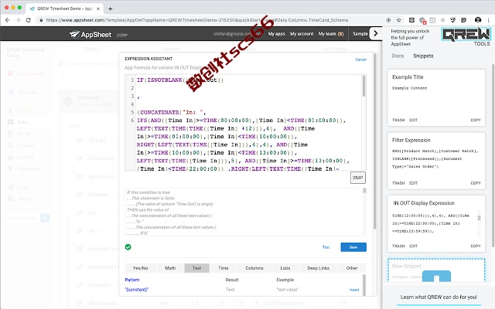Go back with the browser back arrow
Viewport: 495px width, 309px height.
pyautogui.click(x=8, y=20)
